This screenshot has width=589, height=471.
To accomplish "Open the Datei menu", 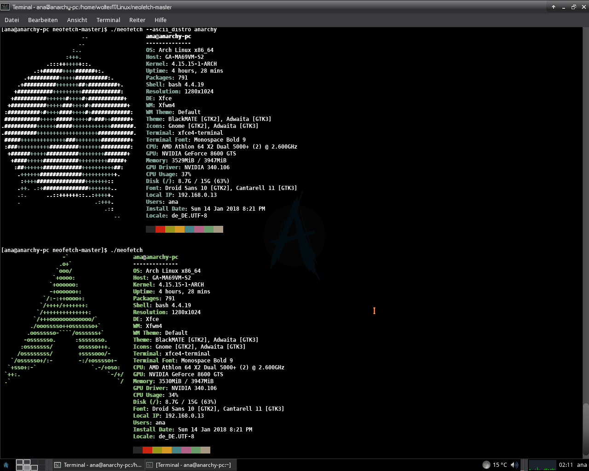I will (12, 20).
